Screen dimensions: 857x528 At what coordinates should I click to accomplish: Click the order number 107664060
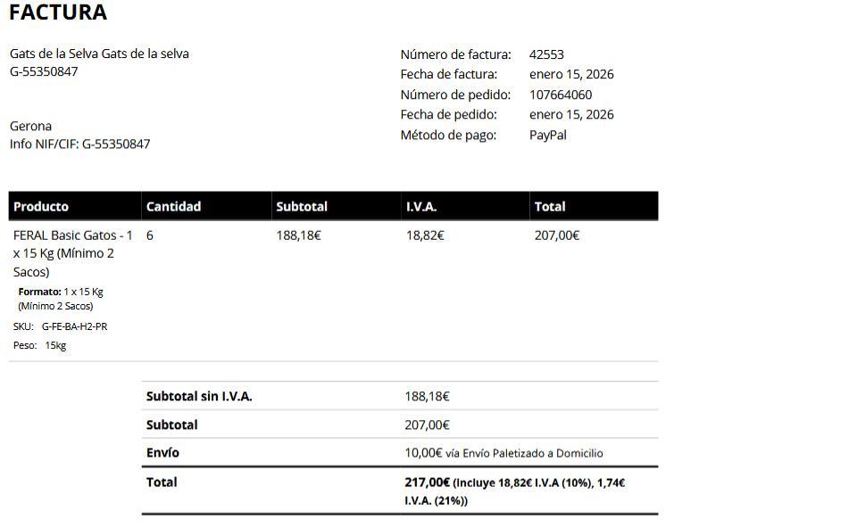point(560,95)
